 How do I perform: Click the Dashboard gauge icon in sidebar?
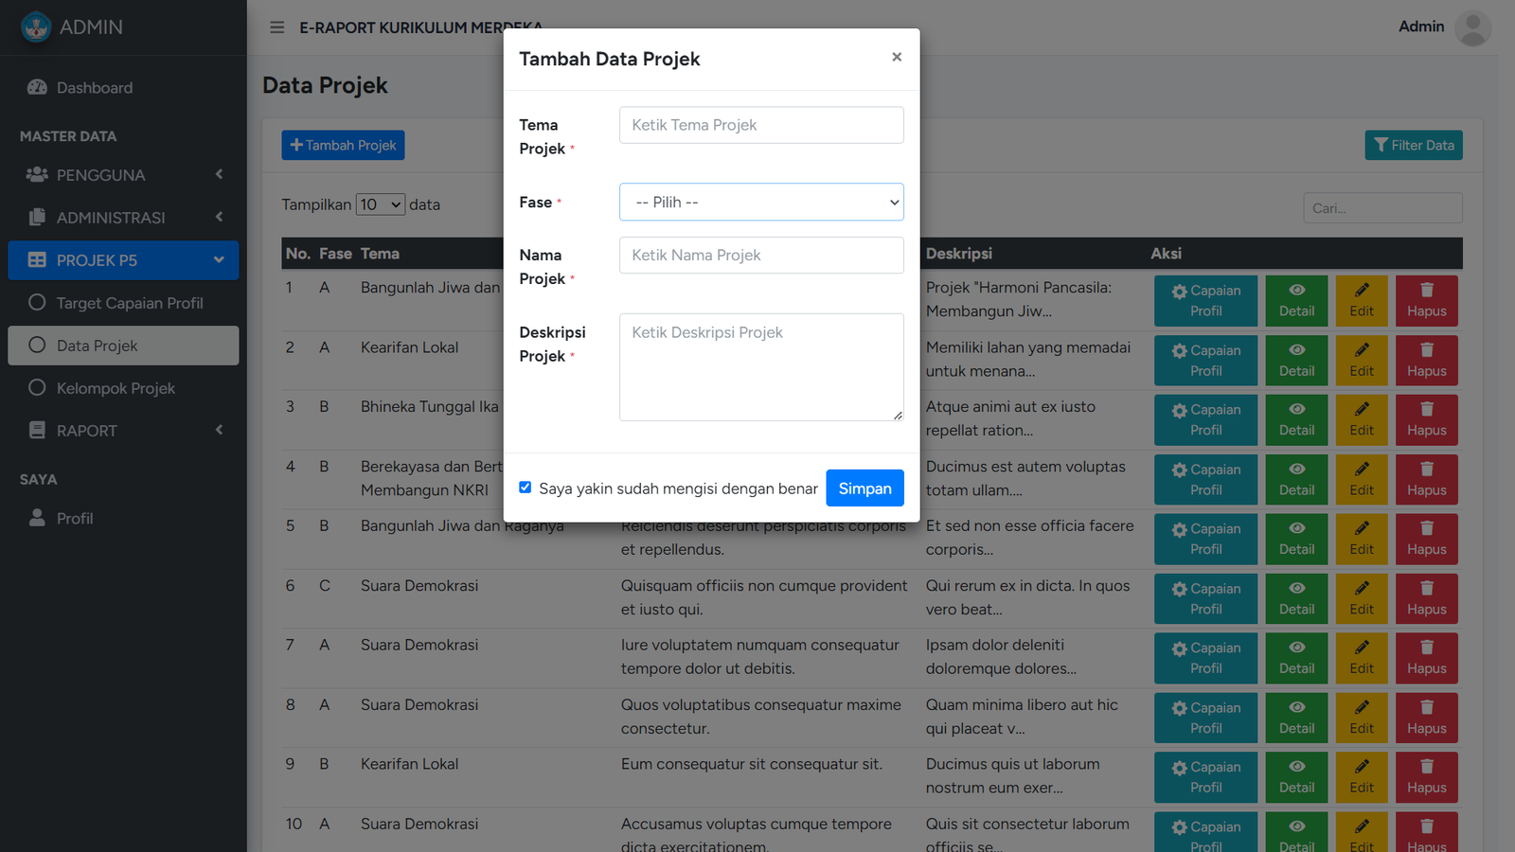[x=37, y=88]
